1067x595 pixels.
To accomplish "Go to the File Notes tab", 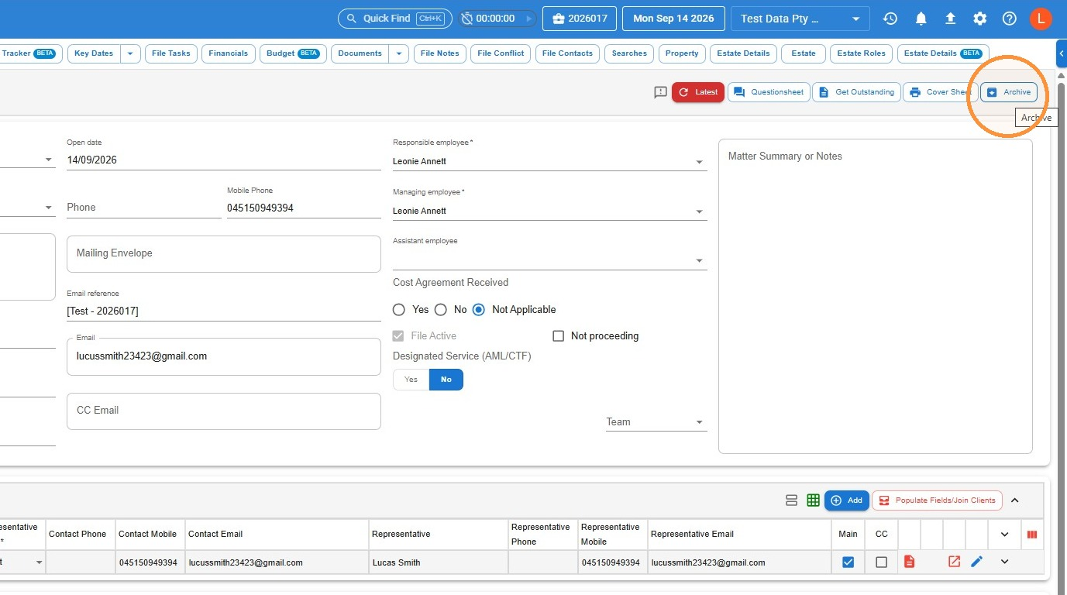I will 440,53.
